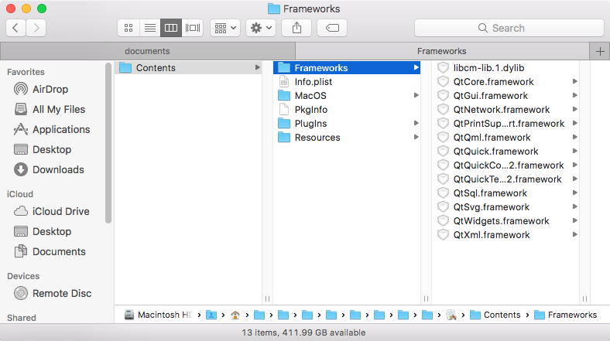Switch to icon view
610x341 pixels.
pyautogui.click(x=129, y=28)
